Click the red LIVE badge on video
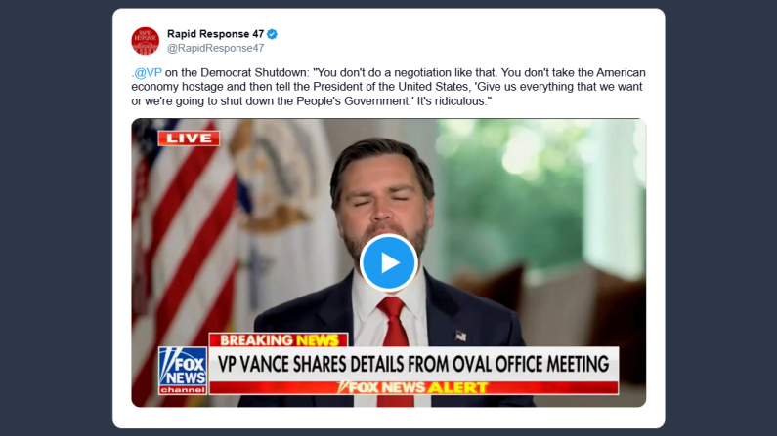This screenshot has width=777, height=436. tap(189, 138)
